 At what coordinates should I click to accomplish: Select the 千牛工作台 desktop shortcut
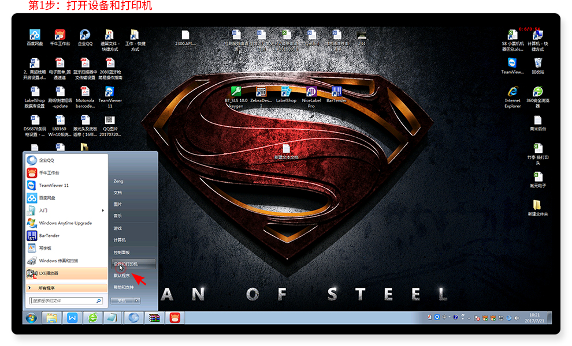(60, 37)
